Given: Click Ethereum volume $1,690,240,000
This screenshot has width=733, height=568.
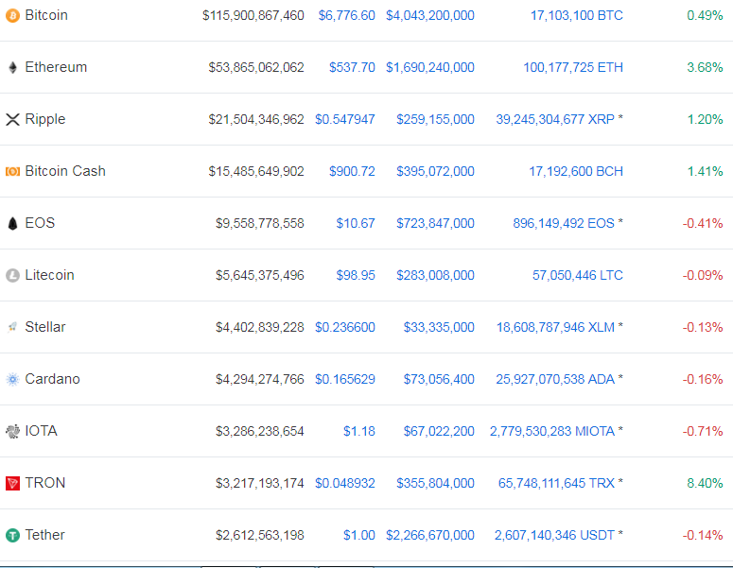Looking at the screenshot, I should (x=430, y=67).
